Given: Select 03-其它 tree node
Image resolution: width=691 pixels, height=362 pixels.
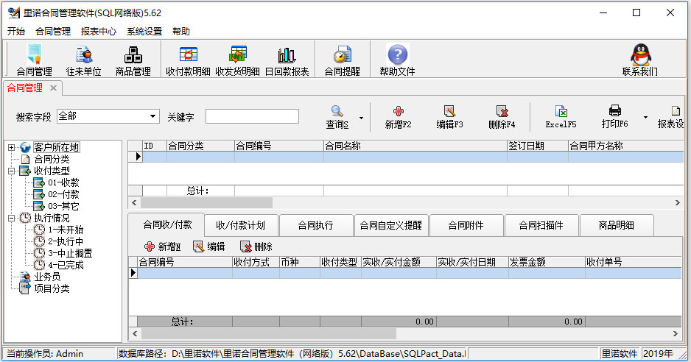Looking at the screenshot, I should point(63,206).
